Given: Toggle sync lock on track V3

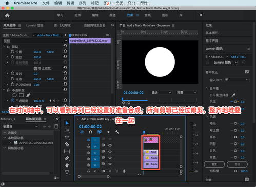Looking at the screenshot, I should [103, 151].
